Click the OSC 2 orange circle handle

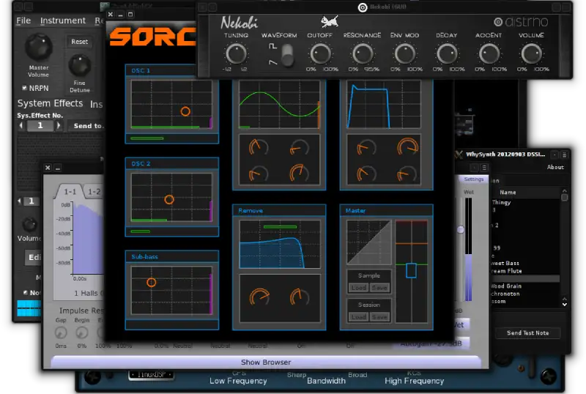[169, 200]
